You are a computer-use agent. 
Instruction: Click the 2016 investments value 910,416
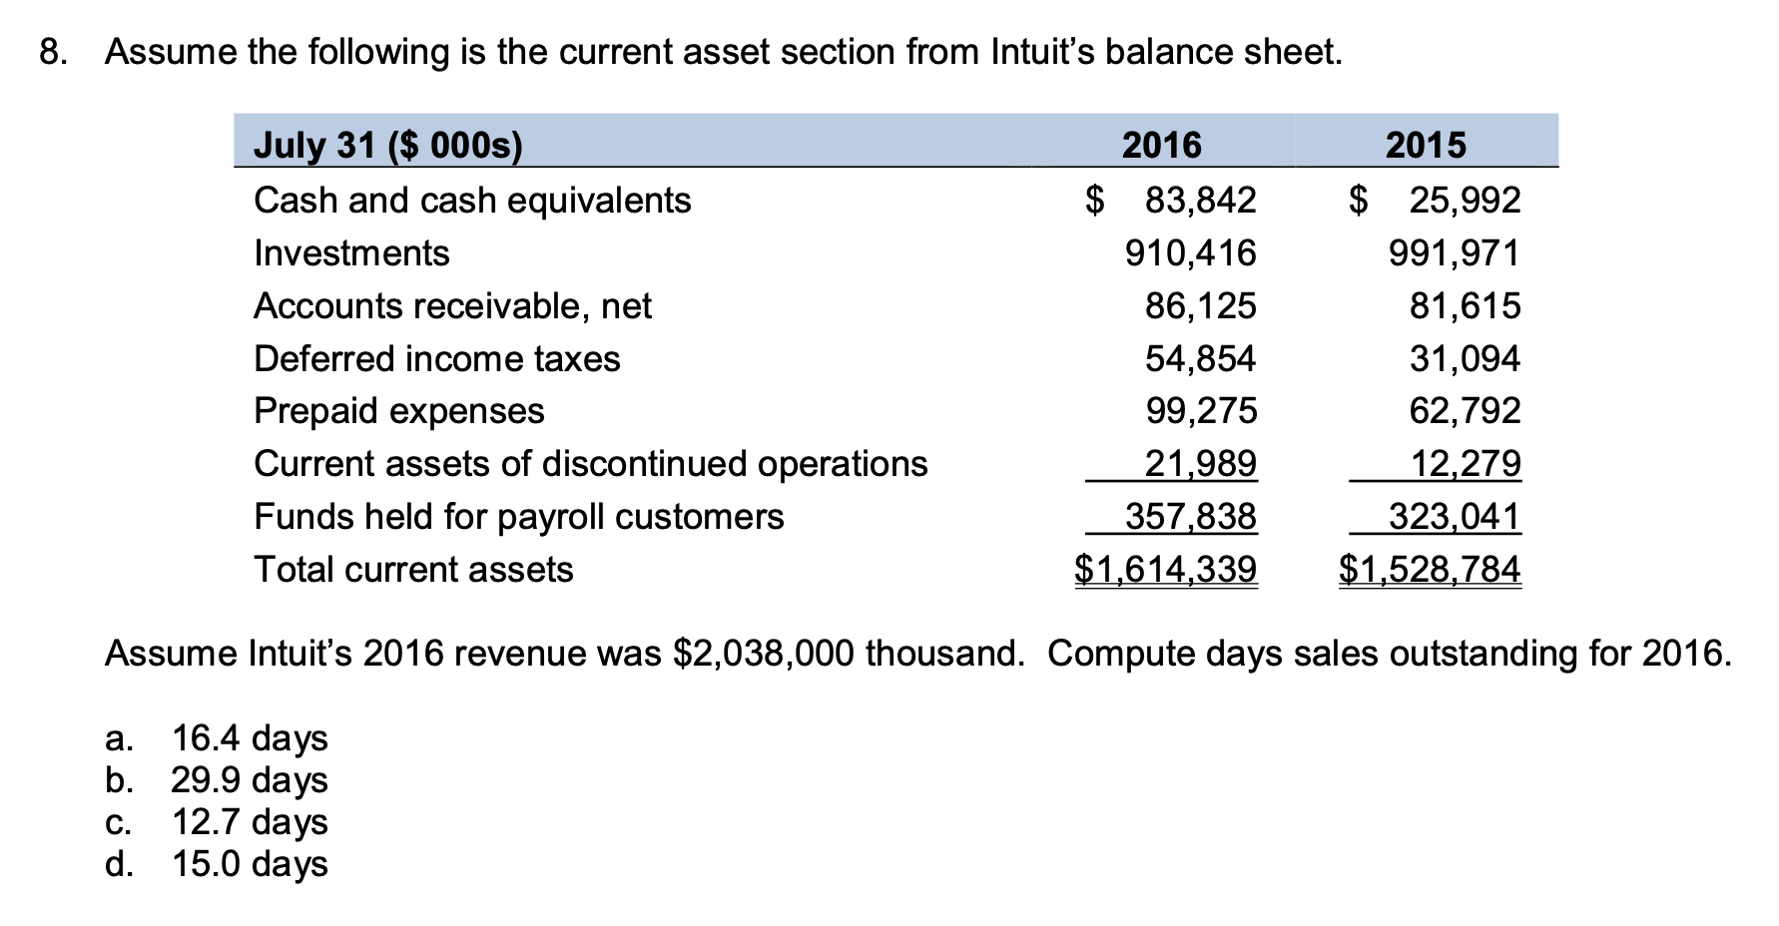point(1191,253)
